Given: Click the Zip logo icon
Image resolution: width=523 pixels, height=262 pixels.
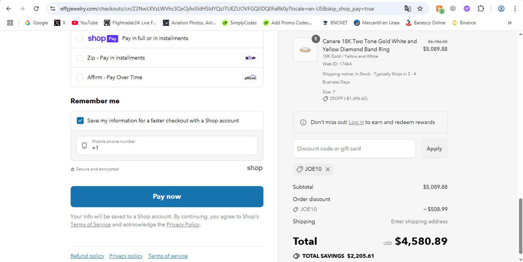Looking at the screenshot, I should click(250, 58).
